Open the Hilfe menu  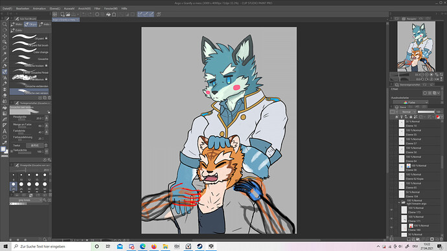click(124, 8)
